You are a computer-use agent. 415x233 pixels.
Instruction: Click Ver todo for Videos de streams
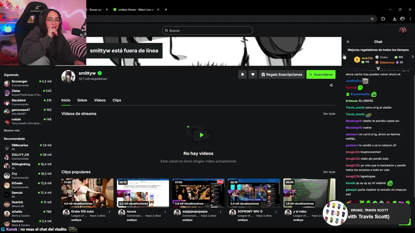coord(329,114)
